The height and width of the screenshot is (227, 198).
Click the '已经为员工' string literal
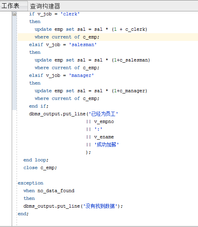click(x=103, y=114)
